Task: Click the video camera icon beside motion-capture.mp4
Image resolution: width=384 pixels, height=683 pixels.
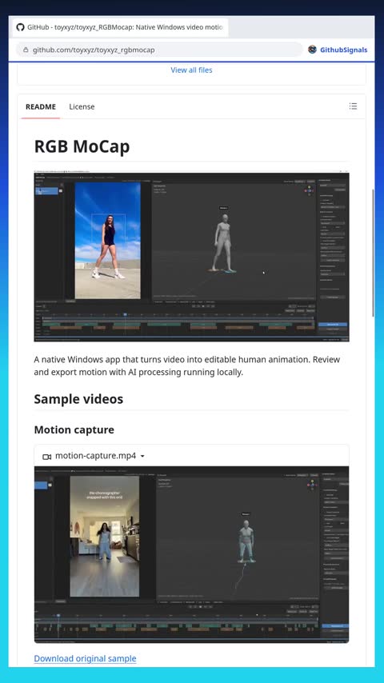Action: click(46, 457)
